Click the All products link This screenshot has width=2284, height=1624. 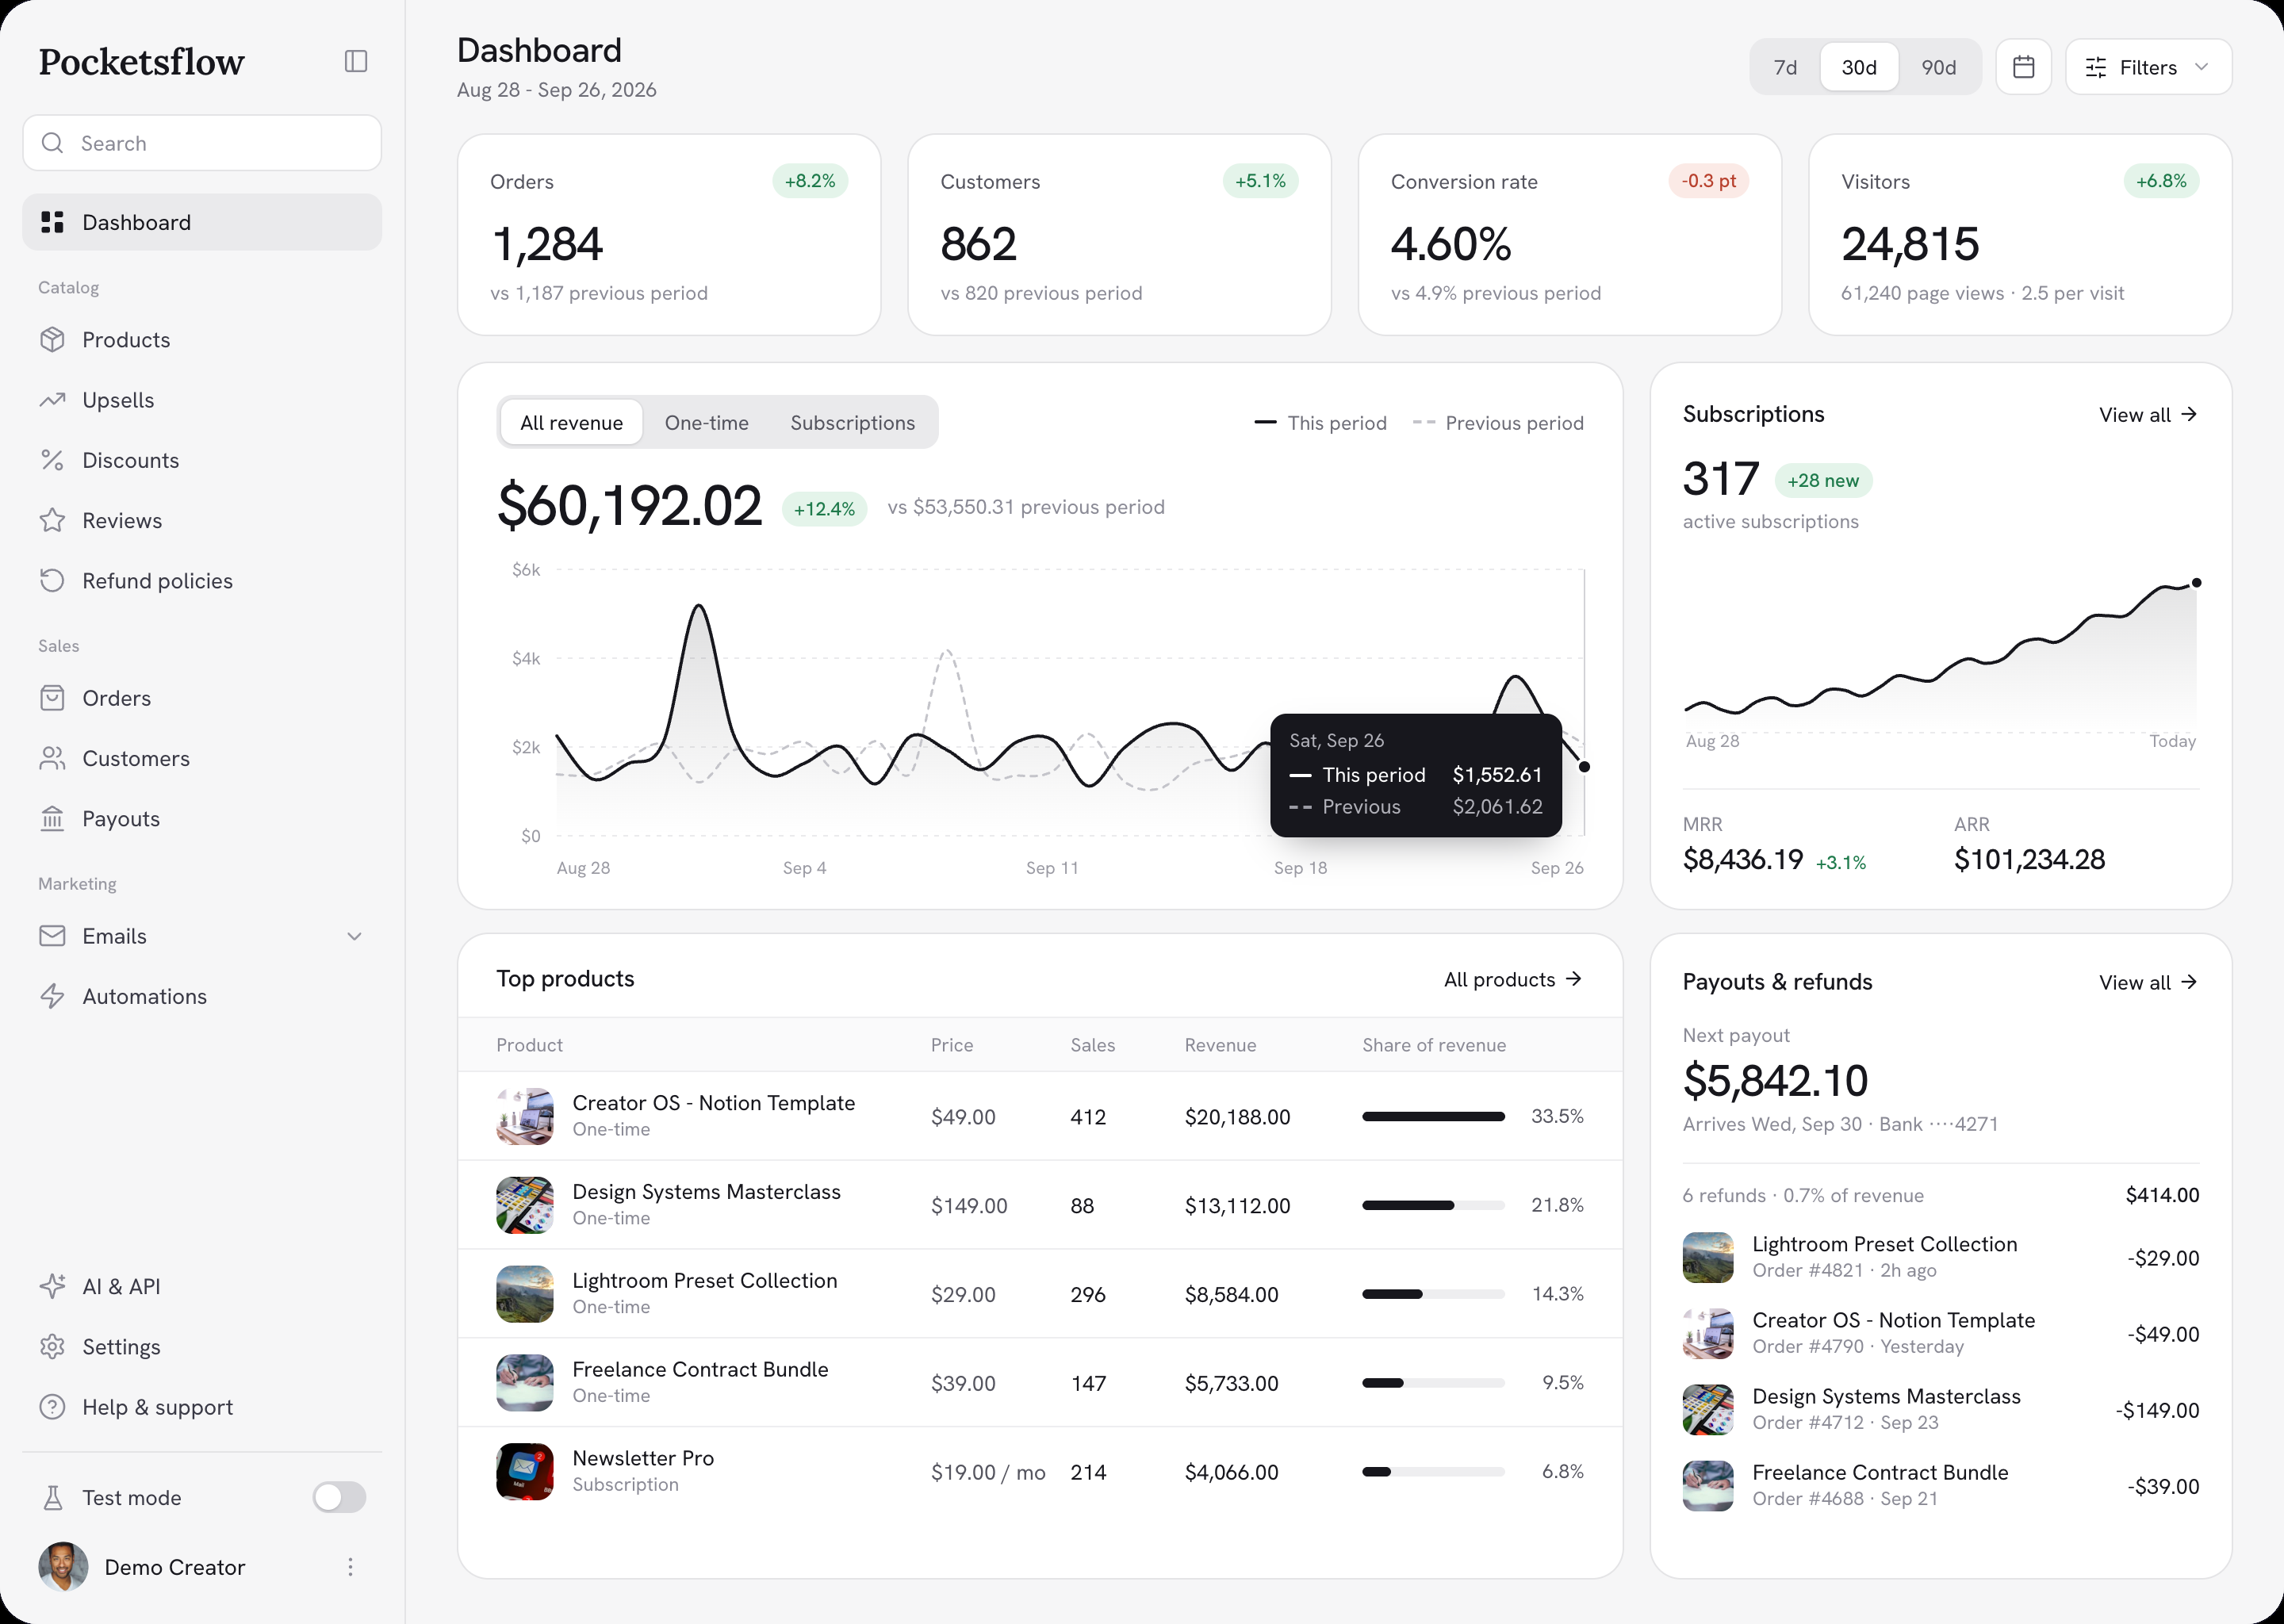[x=1512, y=979]
